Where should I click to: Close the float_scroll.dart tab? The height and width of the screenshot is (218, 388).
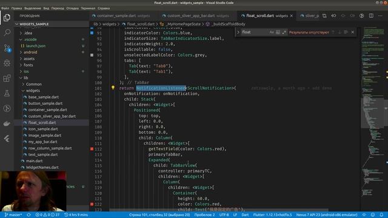coord(292,16)
